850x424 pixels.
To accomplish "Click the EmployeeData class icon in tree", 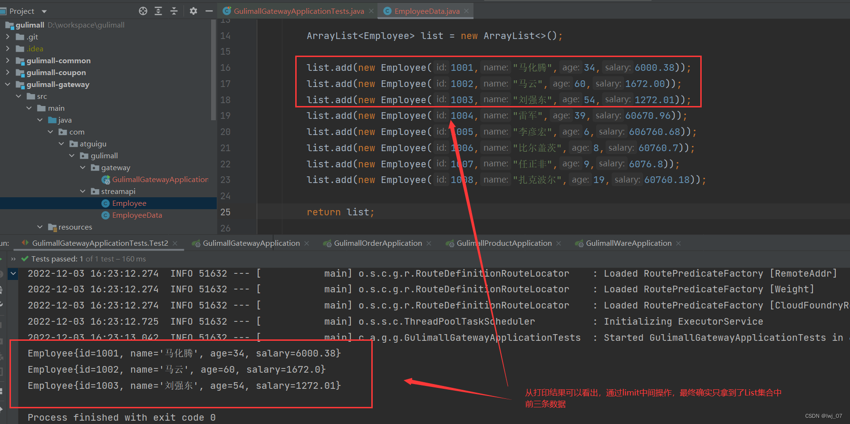I will (x=106, y=215).
